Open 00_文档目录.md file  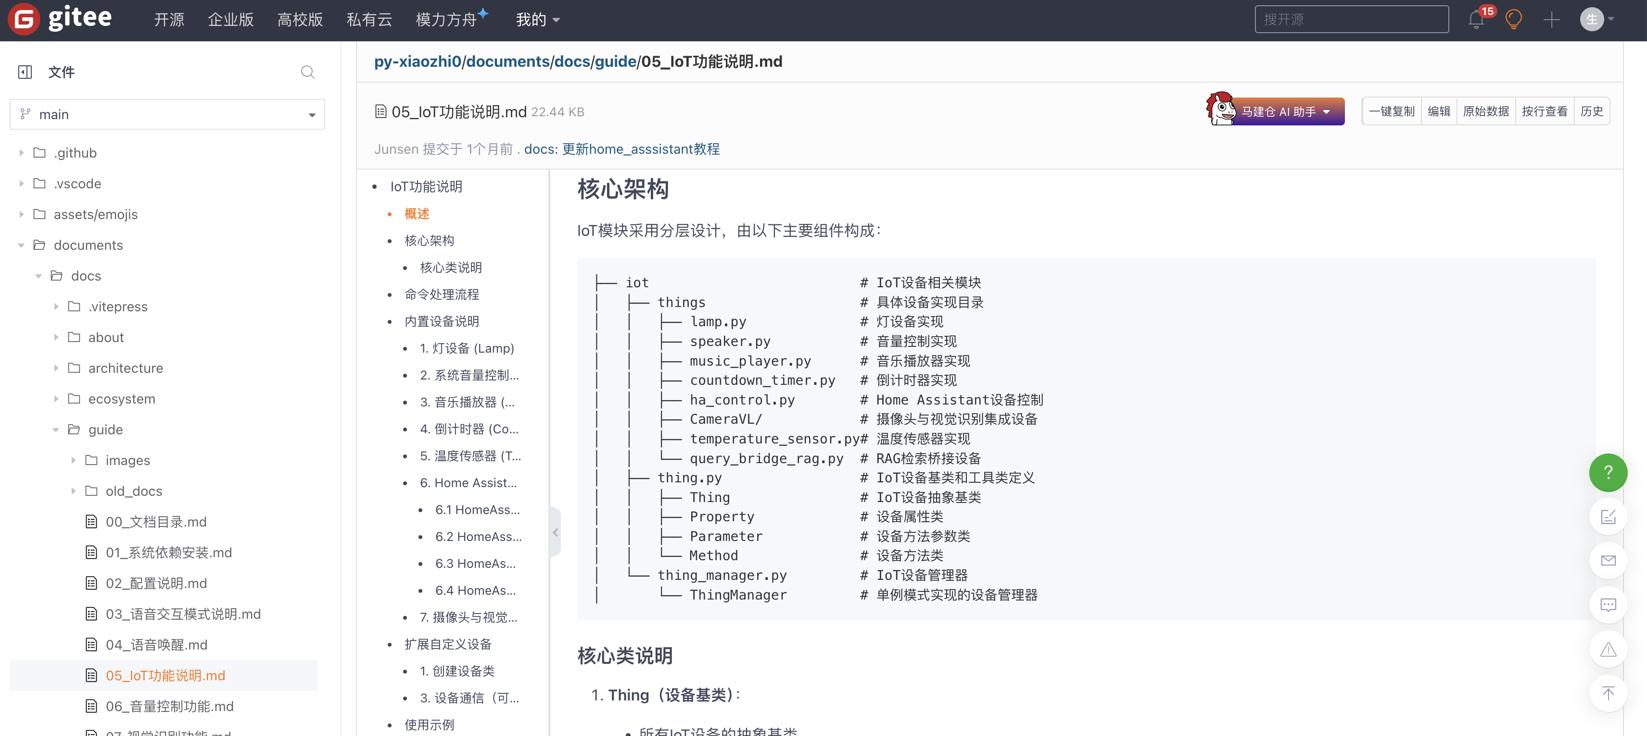click(156, 522)
